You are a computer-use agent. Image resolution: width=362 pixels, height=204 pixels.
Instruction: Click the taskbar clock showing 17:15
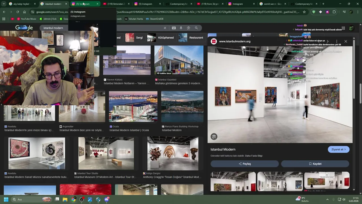pyautogui.click(x=354, y=199)
